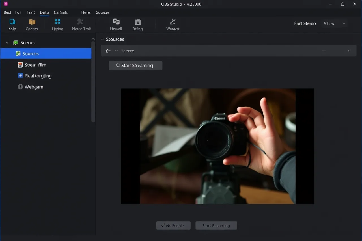Open the Falt menu
The height and width of the screenshot is (241, 362).
click(18, 12)
